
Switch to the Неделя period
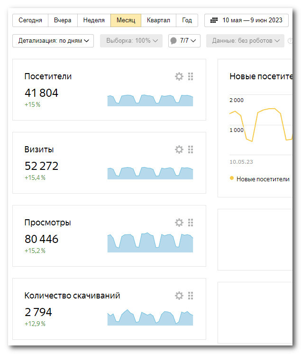pyautogui.click(x=94, y=20)
